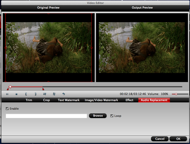Click the playhead knob on the timeline
This screenshot has width=190, height=144.
10,87
